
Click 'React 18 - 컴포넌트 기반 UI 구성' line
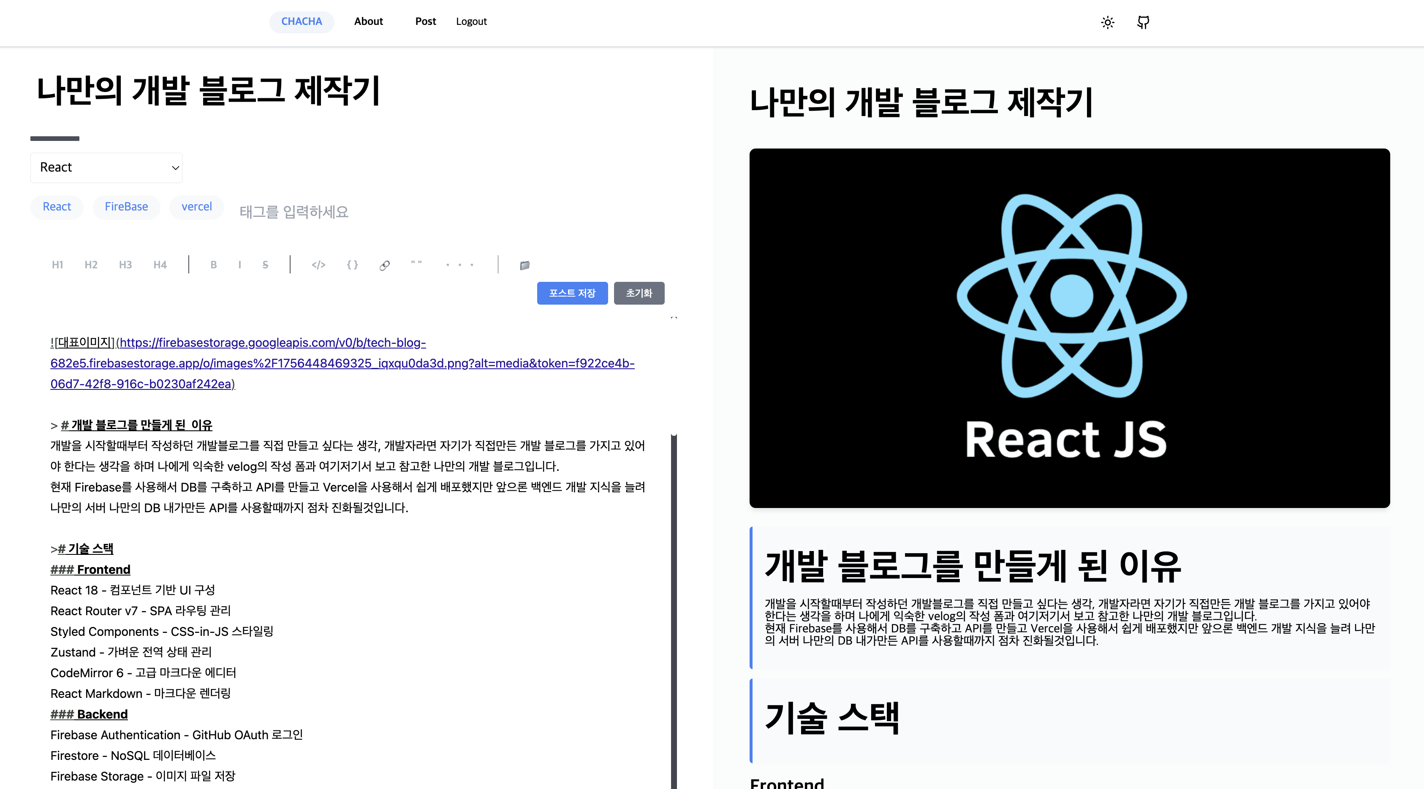coord(133,590)
